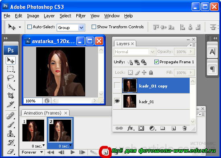Delete layer using the trash icon
Viewport: 221px width, 158px height.
tap(184, 128)
